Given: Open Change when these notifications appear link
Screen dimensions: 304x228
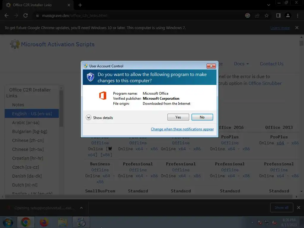Looking at the screenshot, I should [x=182, y=129].
